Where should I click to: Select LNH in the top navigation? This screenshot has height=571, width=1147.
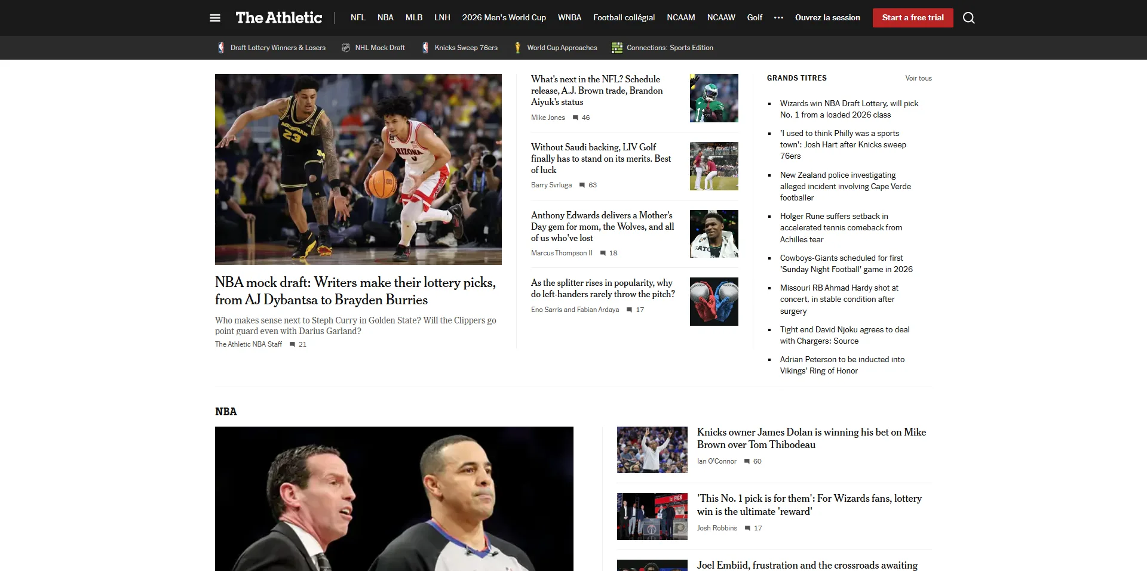tap(442, 18)
